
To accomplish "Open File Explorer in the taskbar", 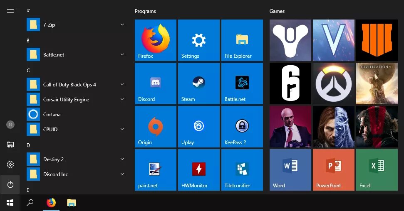I will [x=72, y=203].
